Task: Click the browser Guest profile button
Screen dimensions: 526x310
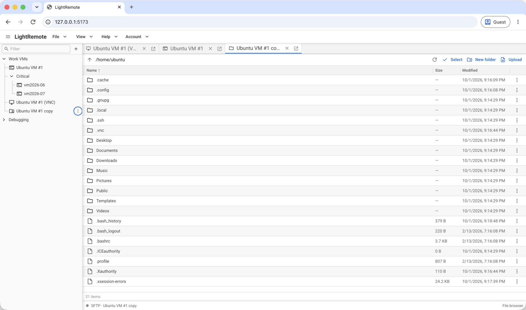Action: (x=495, y=22)
